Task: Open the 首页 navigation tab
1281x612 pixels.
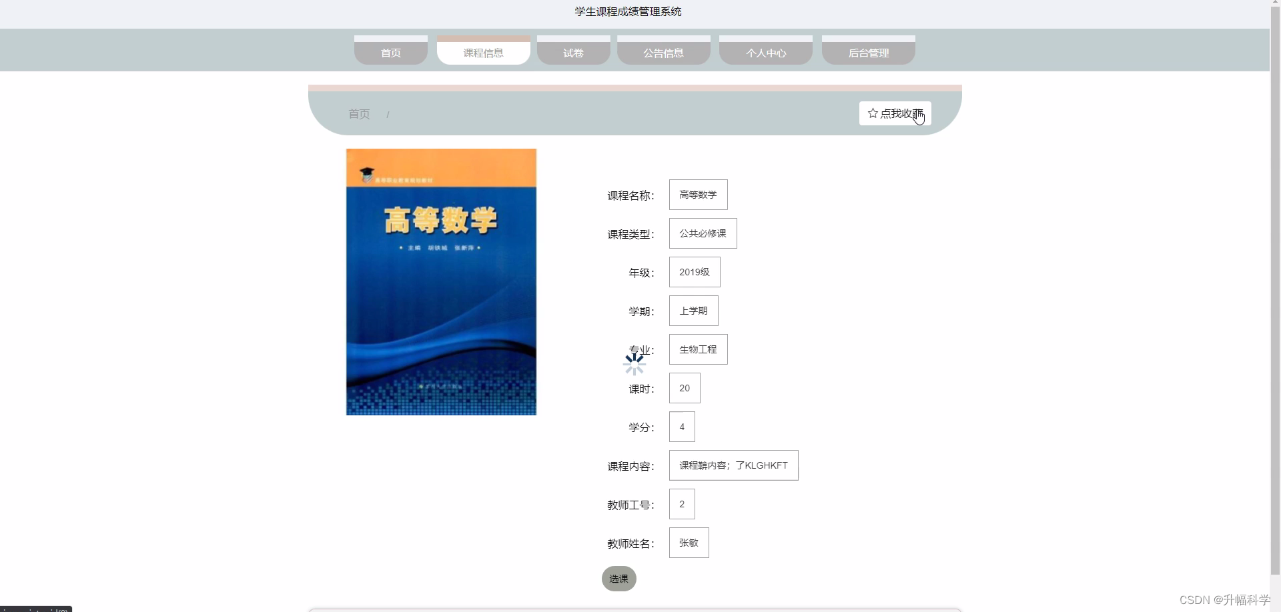Action: click(390, 53)
